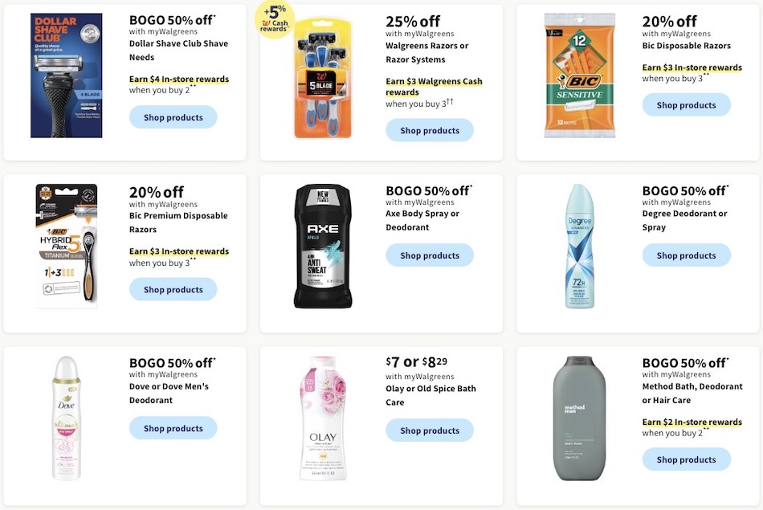Image resolution: width=763 pixels, height=510 pixels.
Task: Open the Earn $4 In-store rewards link
Action: tap(178, 79)
